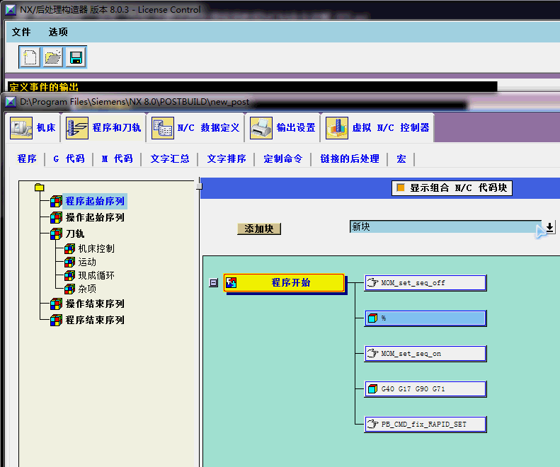Click the New file toolbar icon

(x=30, y=57)
